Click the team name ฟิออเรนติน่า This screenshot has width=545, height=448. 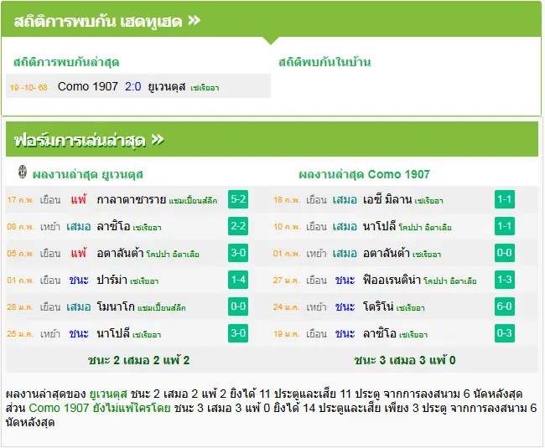[x=392, y=280]
